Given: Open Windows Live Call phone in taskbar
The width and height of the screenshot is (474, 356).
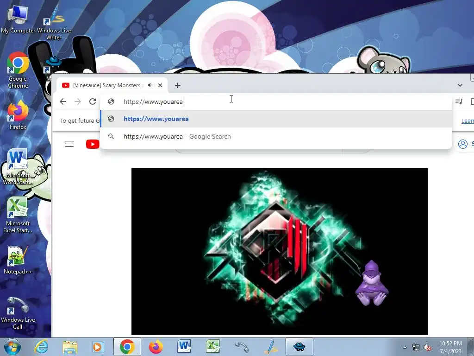Looking at the screenshot, I should pyautogui.click(x=241, y=347).
